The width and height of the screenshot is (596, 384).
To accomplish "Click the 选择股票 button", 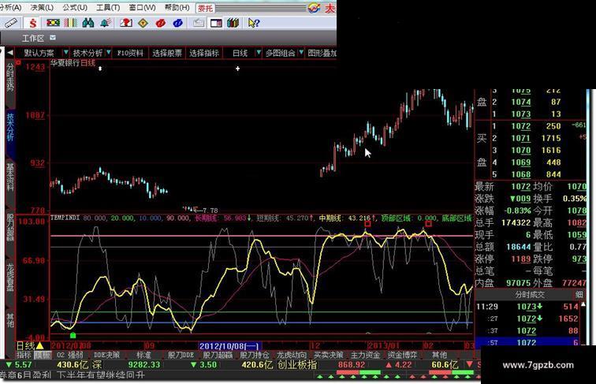I will coord(167,53).
